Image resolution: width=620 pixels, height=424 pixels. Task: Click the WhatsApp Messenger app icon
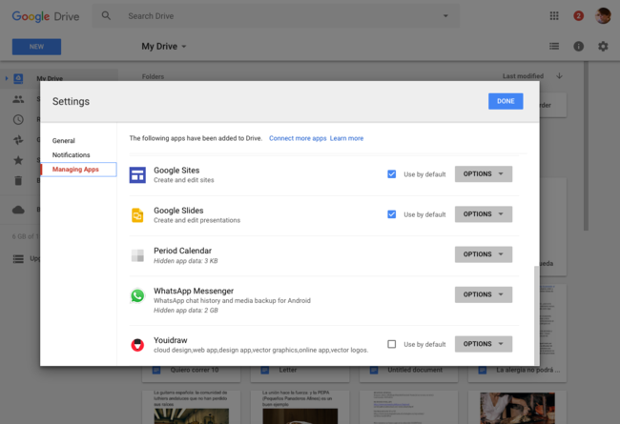(x=137, y=295)
